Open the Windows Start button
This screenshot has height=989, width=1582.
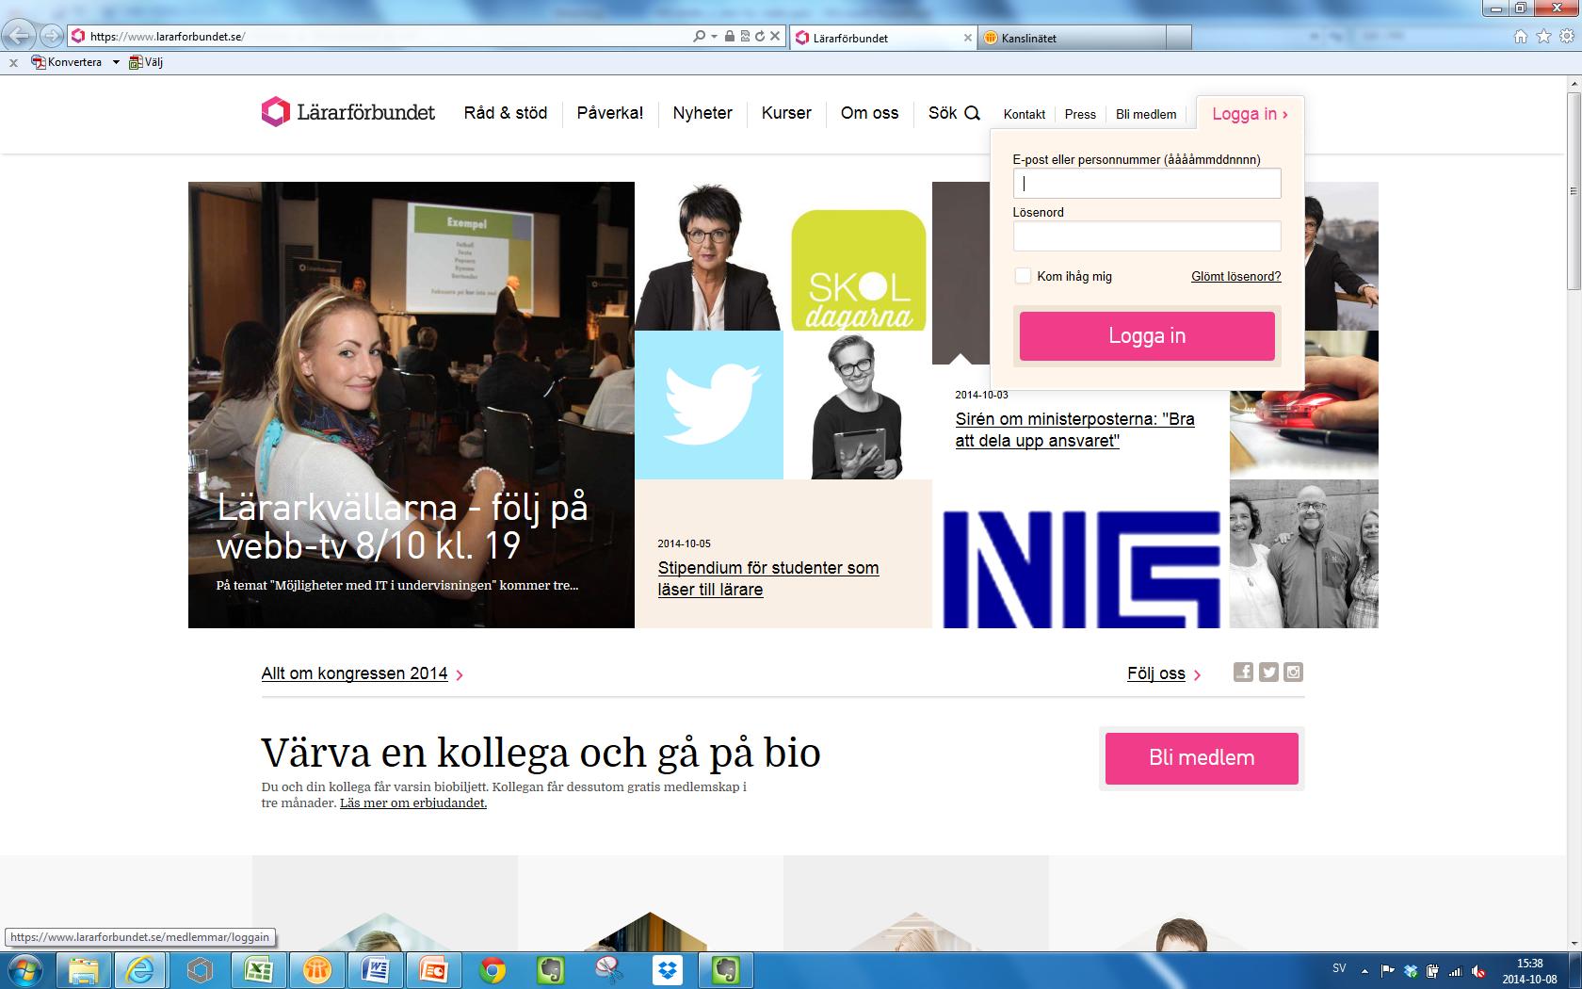pos(24,970)
